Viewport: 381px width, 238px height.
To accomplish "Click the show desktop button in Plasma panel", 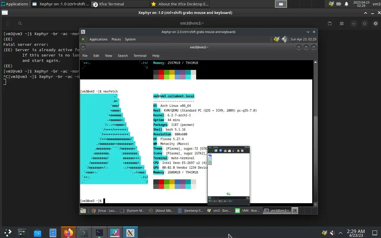I will 374,233.
